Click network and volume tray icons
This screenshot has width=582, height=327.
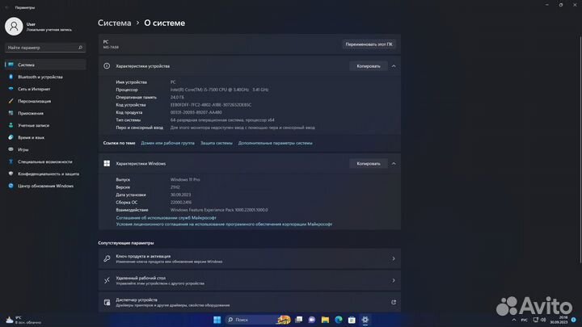tap(539, 320)
